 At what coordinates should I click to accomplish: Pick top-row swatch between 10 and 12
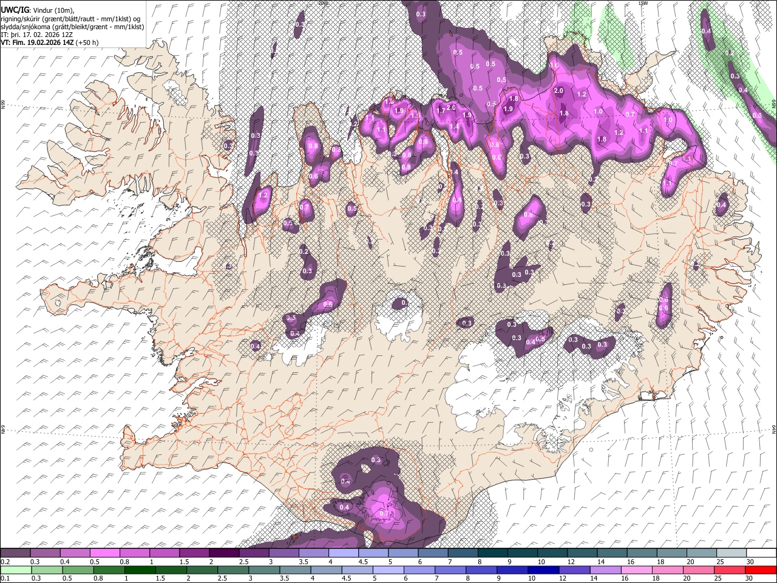(x=552, y=553)
